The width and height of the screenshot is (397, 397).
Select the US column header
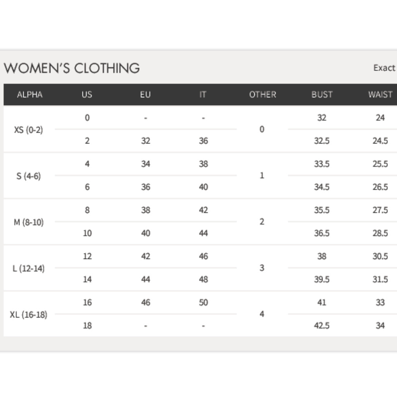click(87, 94)
